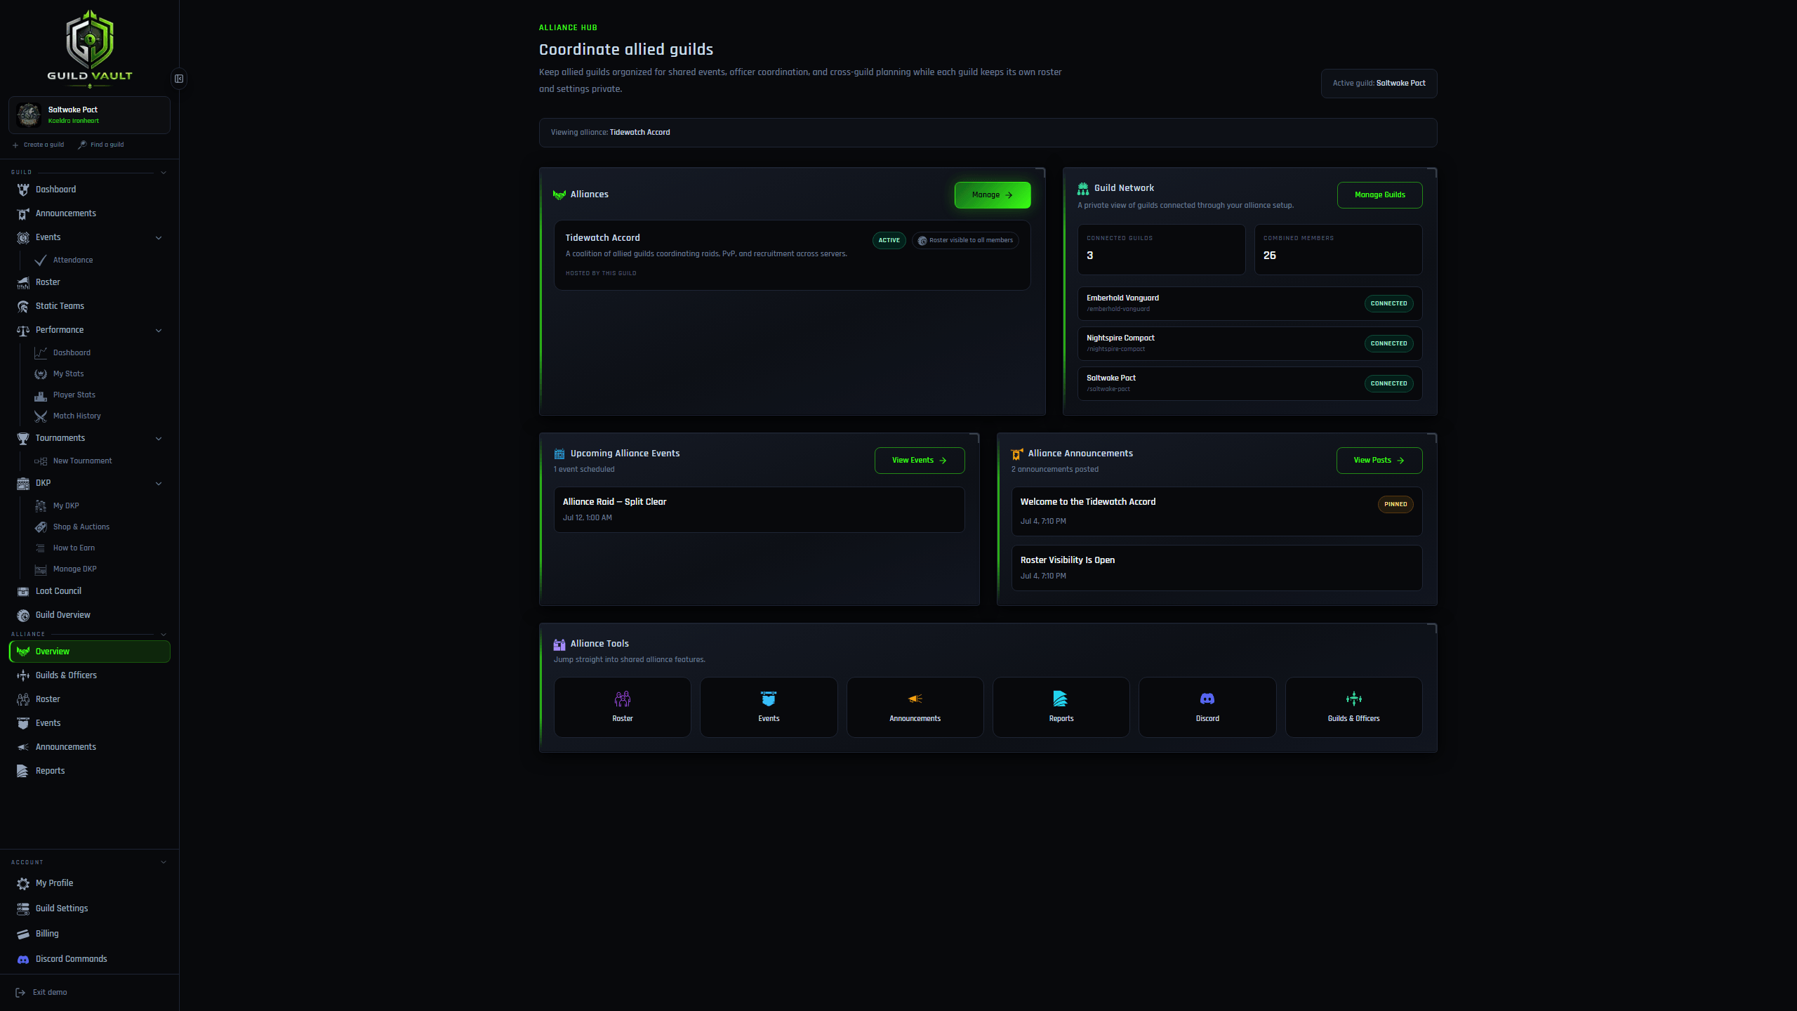Collapse the Events submenu chevron

[159, 238]
